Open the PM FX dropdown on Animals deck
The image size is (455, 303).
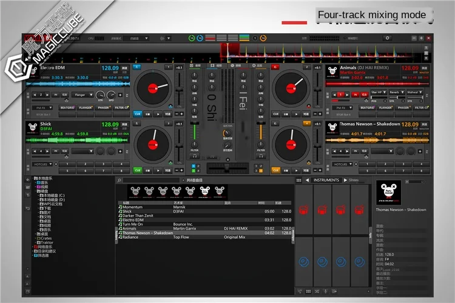(x=342, y=108)
